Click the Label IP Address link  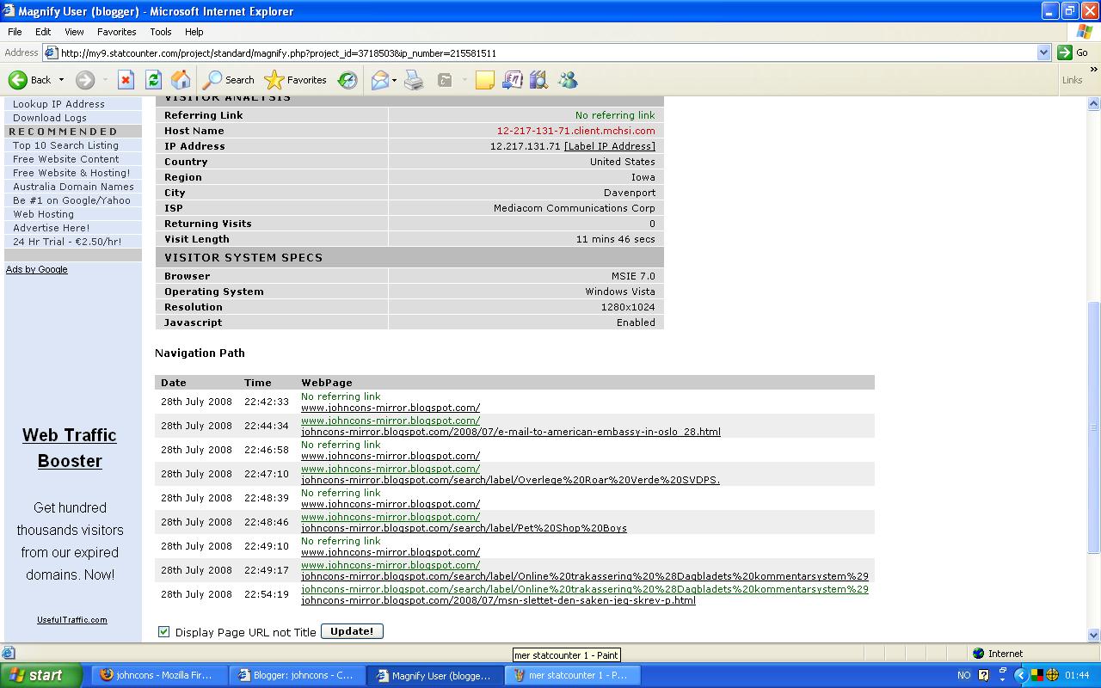click(610, 146)
